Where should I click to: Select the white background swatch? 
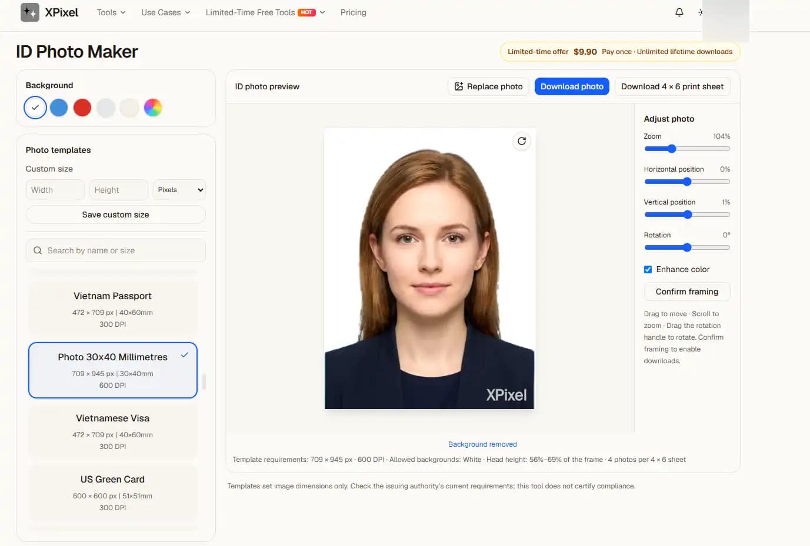point(35,108)
